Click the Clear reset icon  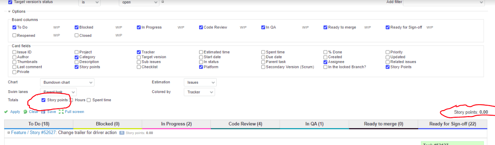pos(25,112)
